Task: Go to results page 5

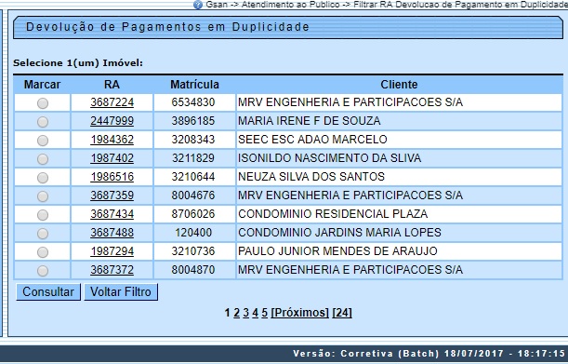Action: click(264, 313)
